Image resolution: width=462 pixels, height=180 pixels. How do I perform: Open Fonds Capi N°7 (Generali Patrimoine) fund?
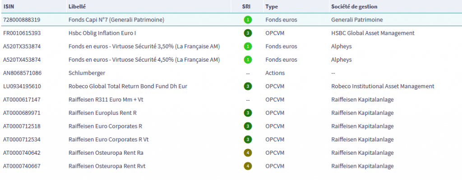tap(116, 20)
